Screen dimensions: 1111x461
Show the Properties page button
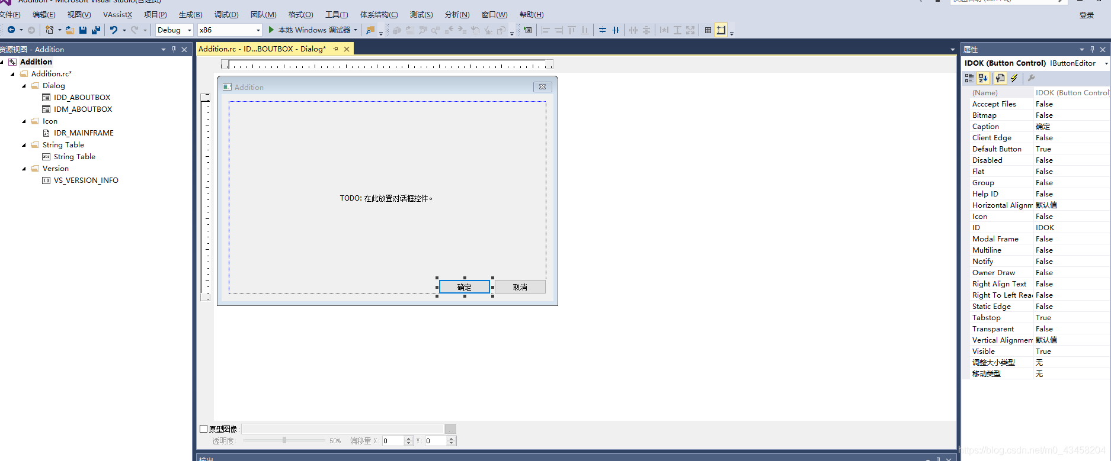click(1000, 78)
